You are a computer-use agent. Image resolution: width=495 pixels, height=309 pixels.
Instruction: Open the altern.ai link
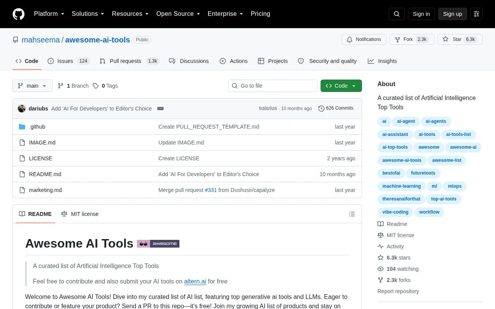pyautogui.click(x=195, y=281)
